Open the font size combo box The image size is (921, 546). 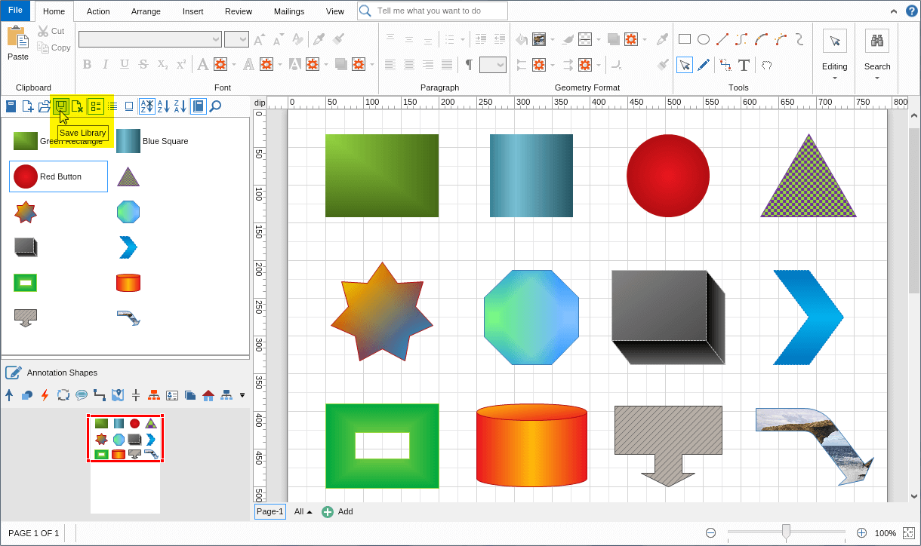(x=236, y=39)
